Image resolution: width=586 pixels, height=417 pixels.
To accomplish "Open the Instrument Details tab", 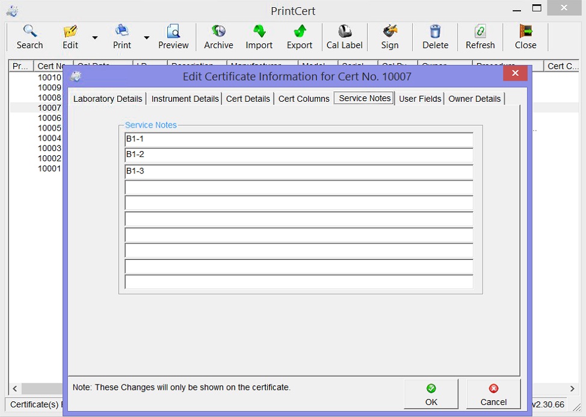I will (x=185, y=99).
